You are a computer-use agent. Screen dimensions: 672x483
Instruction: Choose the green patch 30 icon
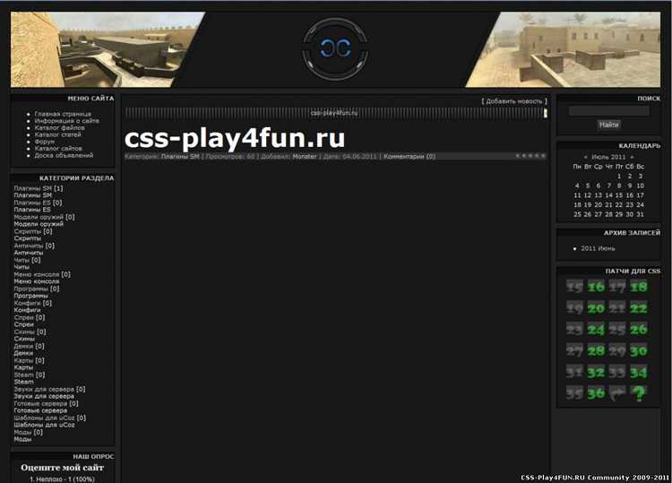(638, 351)
